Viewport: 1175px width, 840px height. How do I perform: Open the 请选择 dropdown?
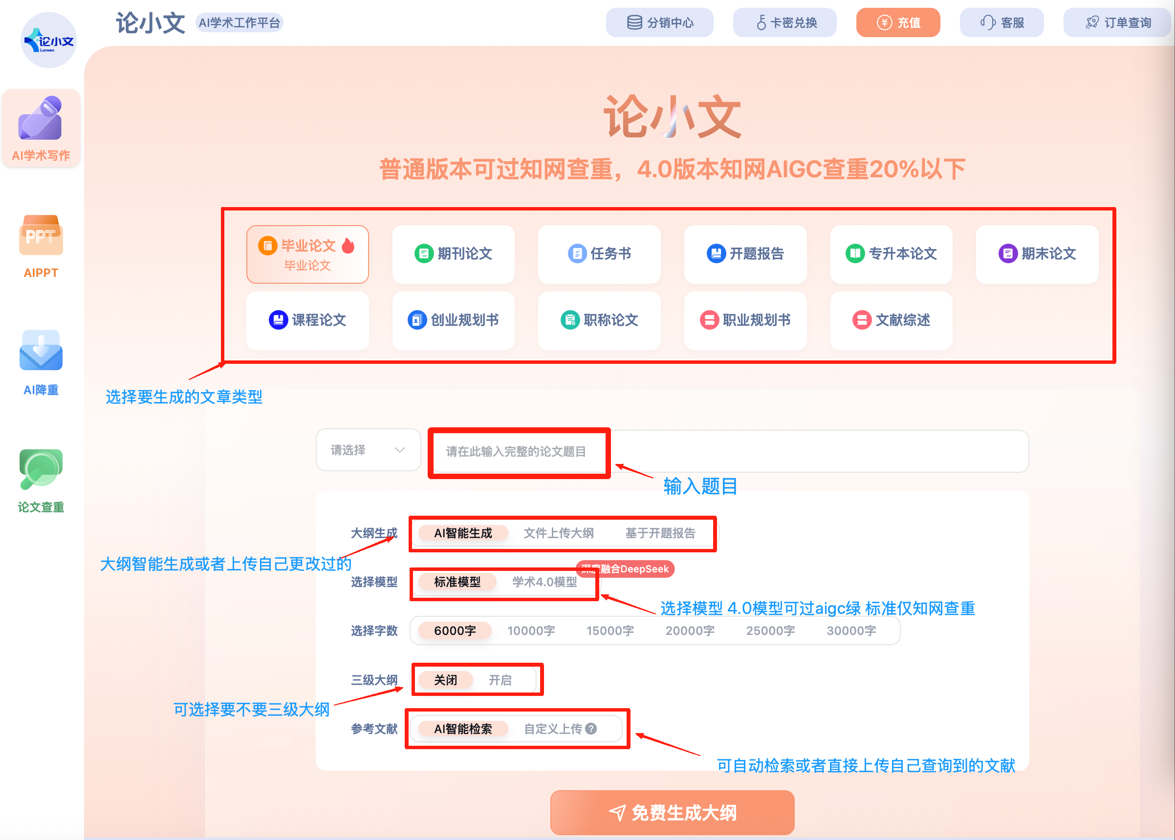[x=368, y=450]
